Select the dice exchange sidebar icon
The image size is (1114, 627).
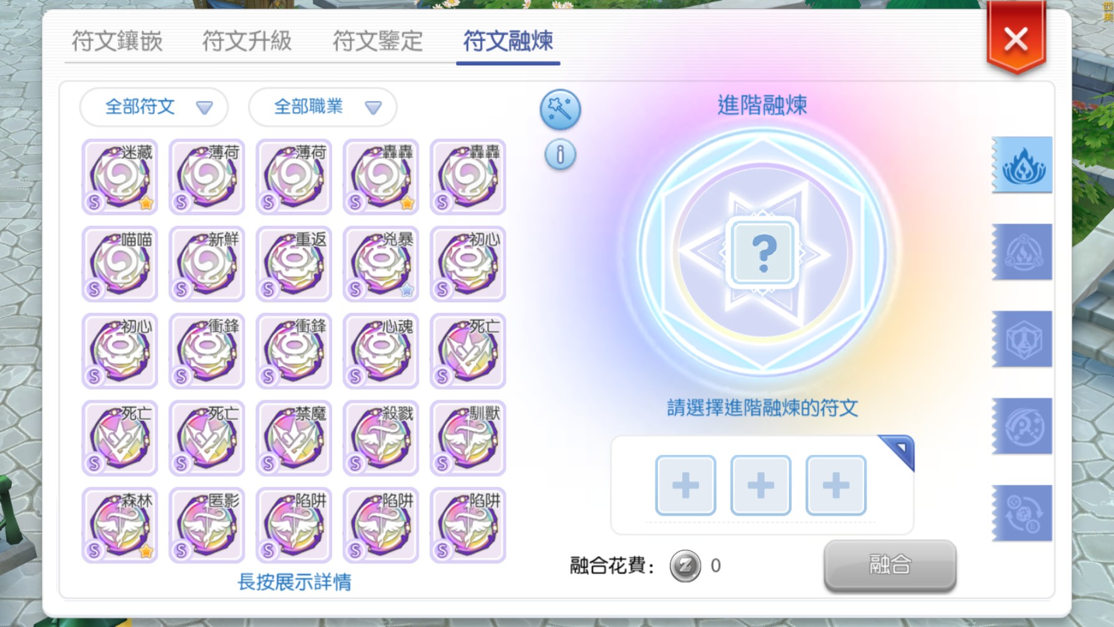pos(1022,513)
